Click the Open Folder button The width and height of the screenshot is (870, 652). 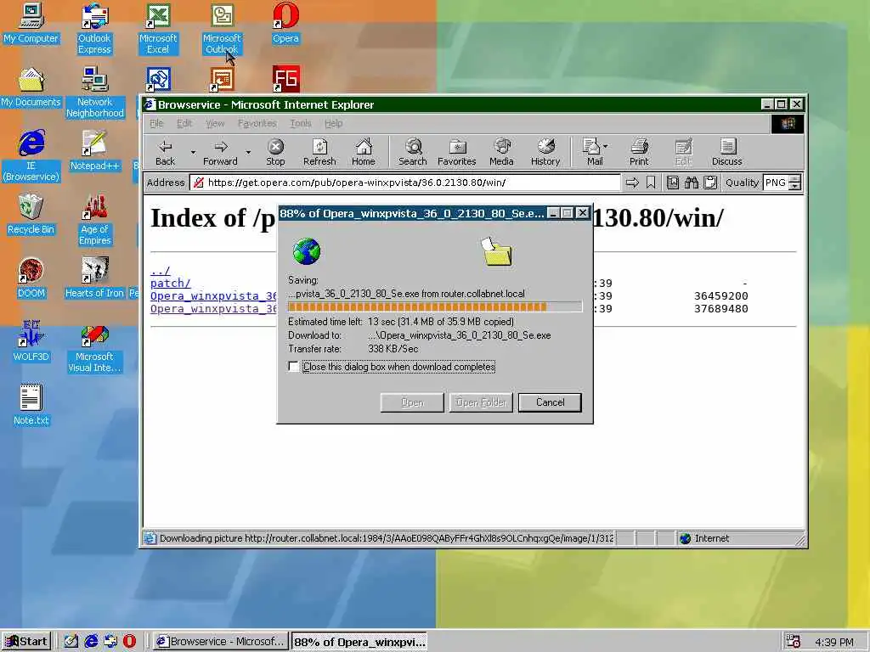tap(481, 402)
